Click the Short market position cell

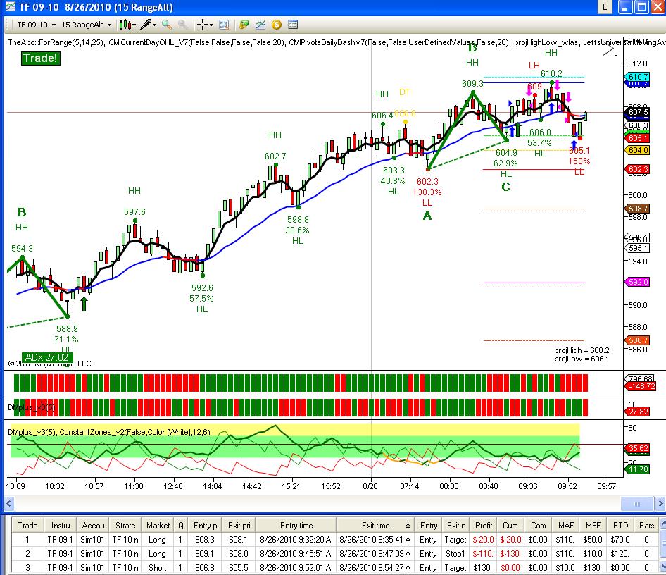pos(158,568)
